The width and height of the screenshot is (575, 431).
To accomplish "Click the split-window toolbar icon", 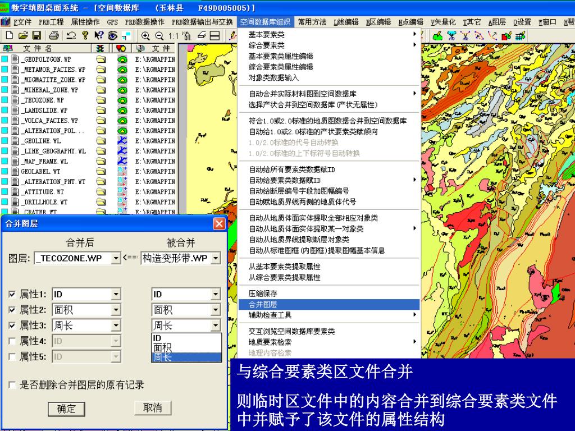I will tap(215, 35).
